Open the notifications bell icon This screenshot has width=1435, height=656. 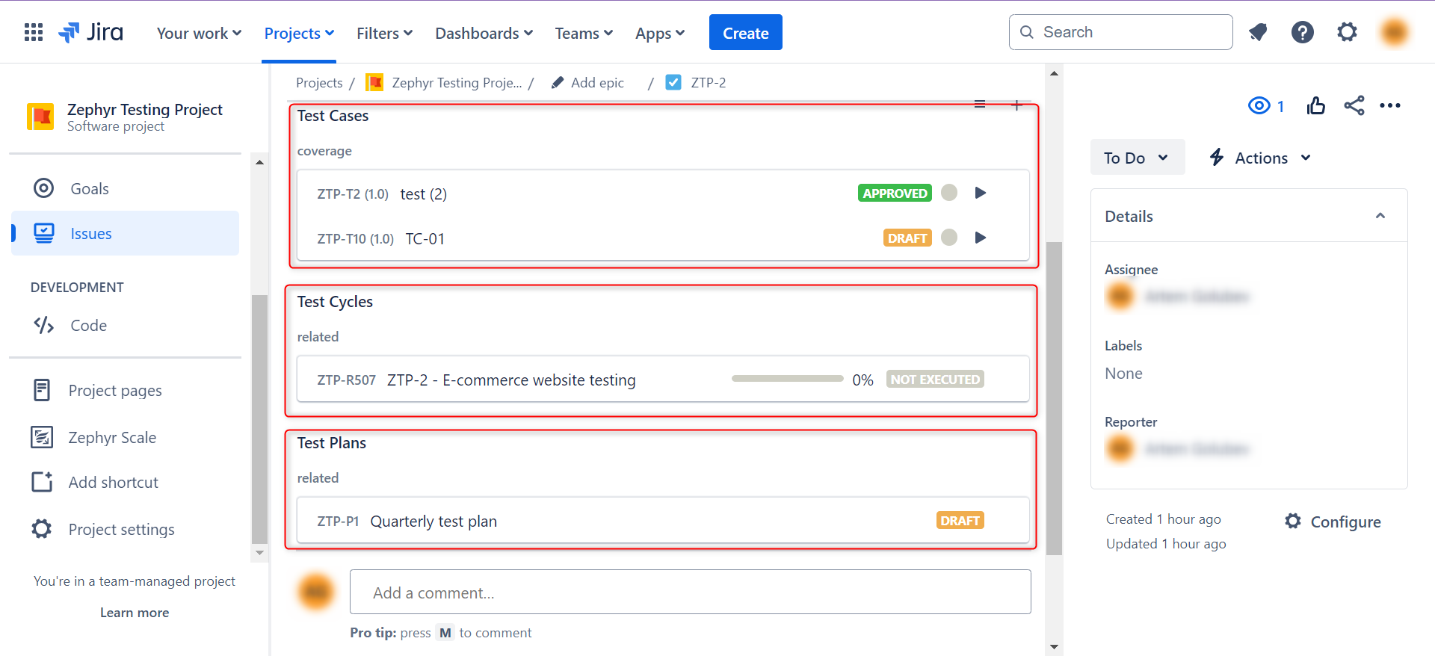point(1258,32)
